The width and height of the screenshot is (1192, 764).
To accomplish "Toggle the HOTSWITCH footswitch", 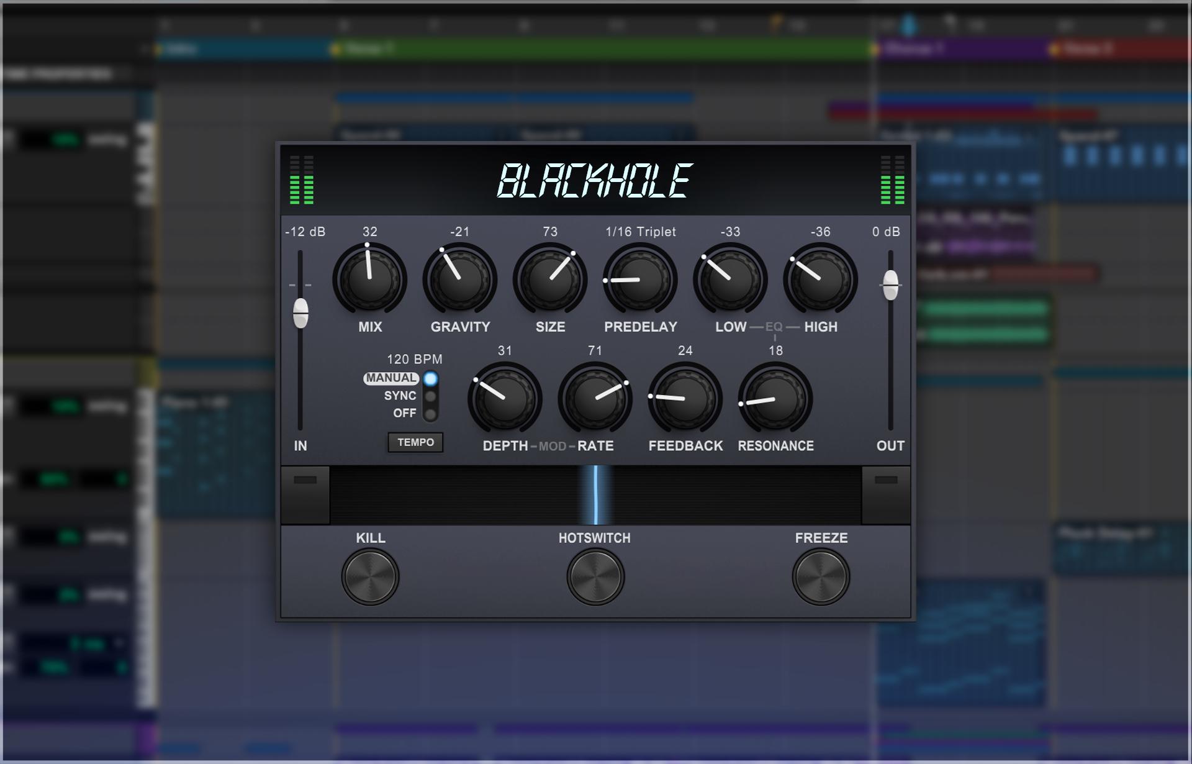I will (595, 576).
